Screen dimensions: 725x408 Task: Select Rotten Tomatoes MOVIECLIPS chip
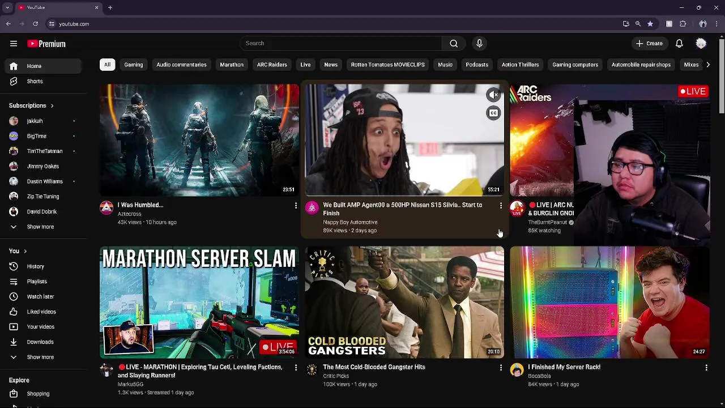(387, 65)
